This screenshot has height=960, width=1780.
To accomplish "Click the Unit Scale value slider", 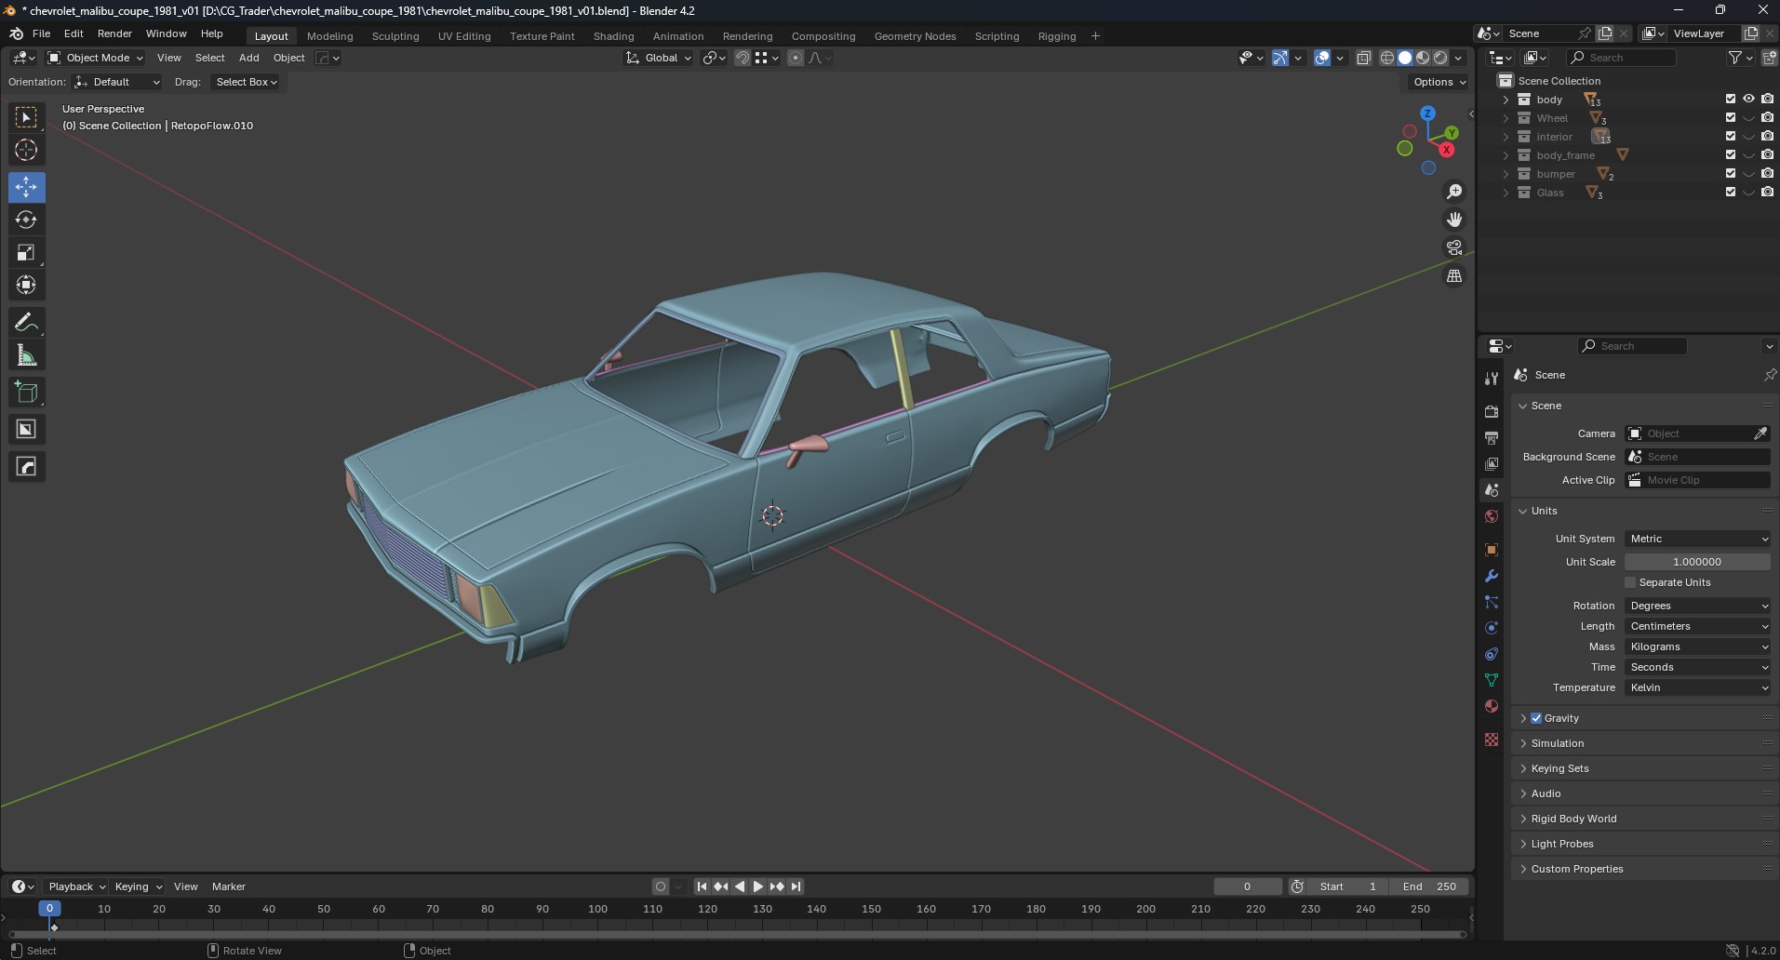I will pos(1697,562).
